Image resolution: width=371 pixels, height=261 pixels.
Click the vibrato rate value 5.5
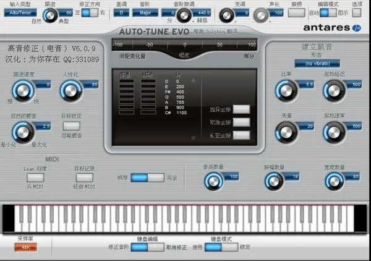click(x=306, y=85)
